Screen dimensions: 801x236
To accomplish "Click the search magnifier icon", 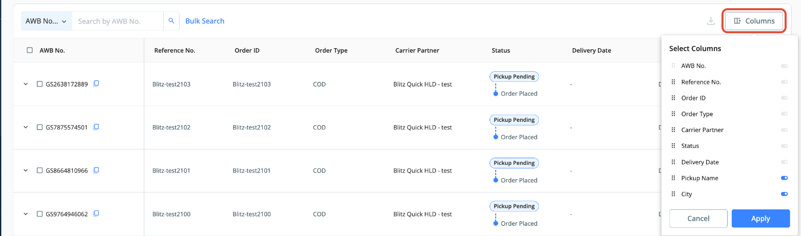I will (x=171, y=21).
